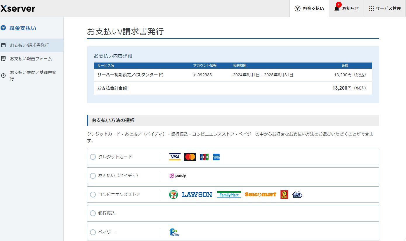This screenshot has width=406, height=241.
Task: Click the Mastercard logo
Action: pyautogui.click(x=190, y=157)
